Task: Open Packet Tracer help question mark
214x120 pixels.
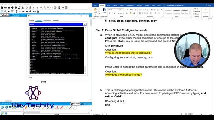Action: (x=90, y=7)
